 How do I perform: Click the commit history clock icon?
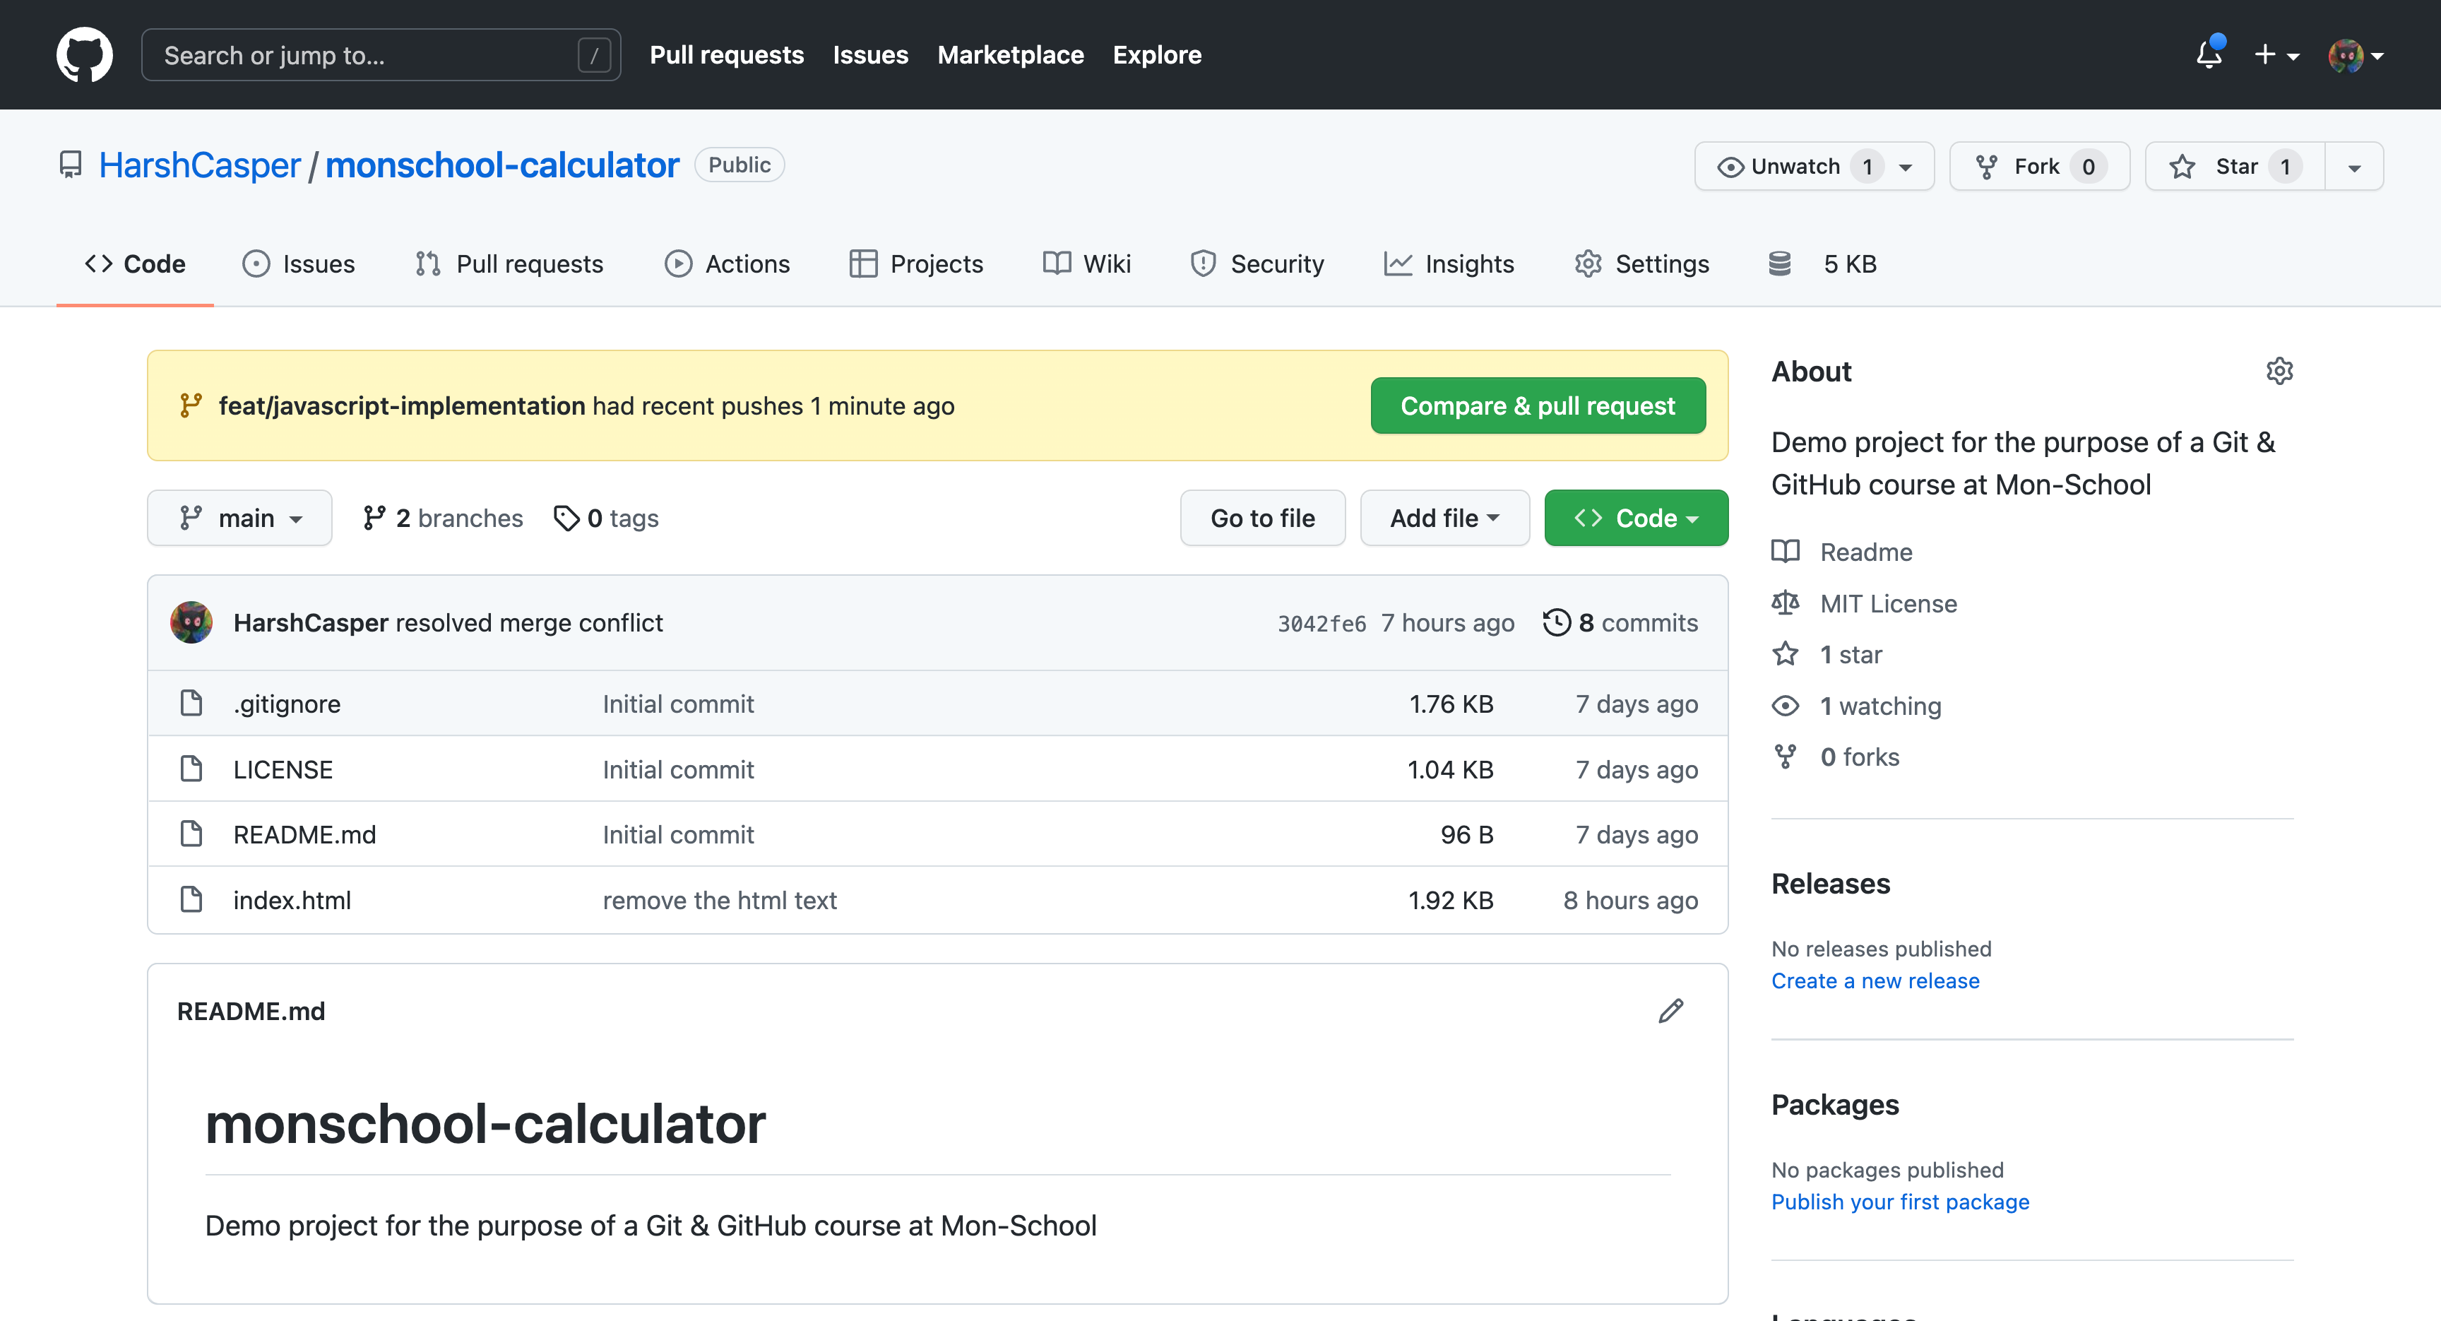[x=1555, y=622]
